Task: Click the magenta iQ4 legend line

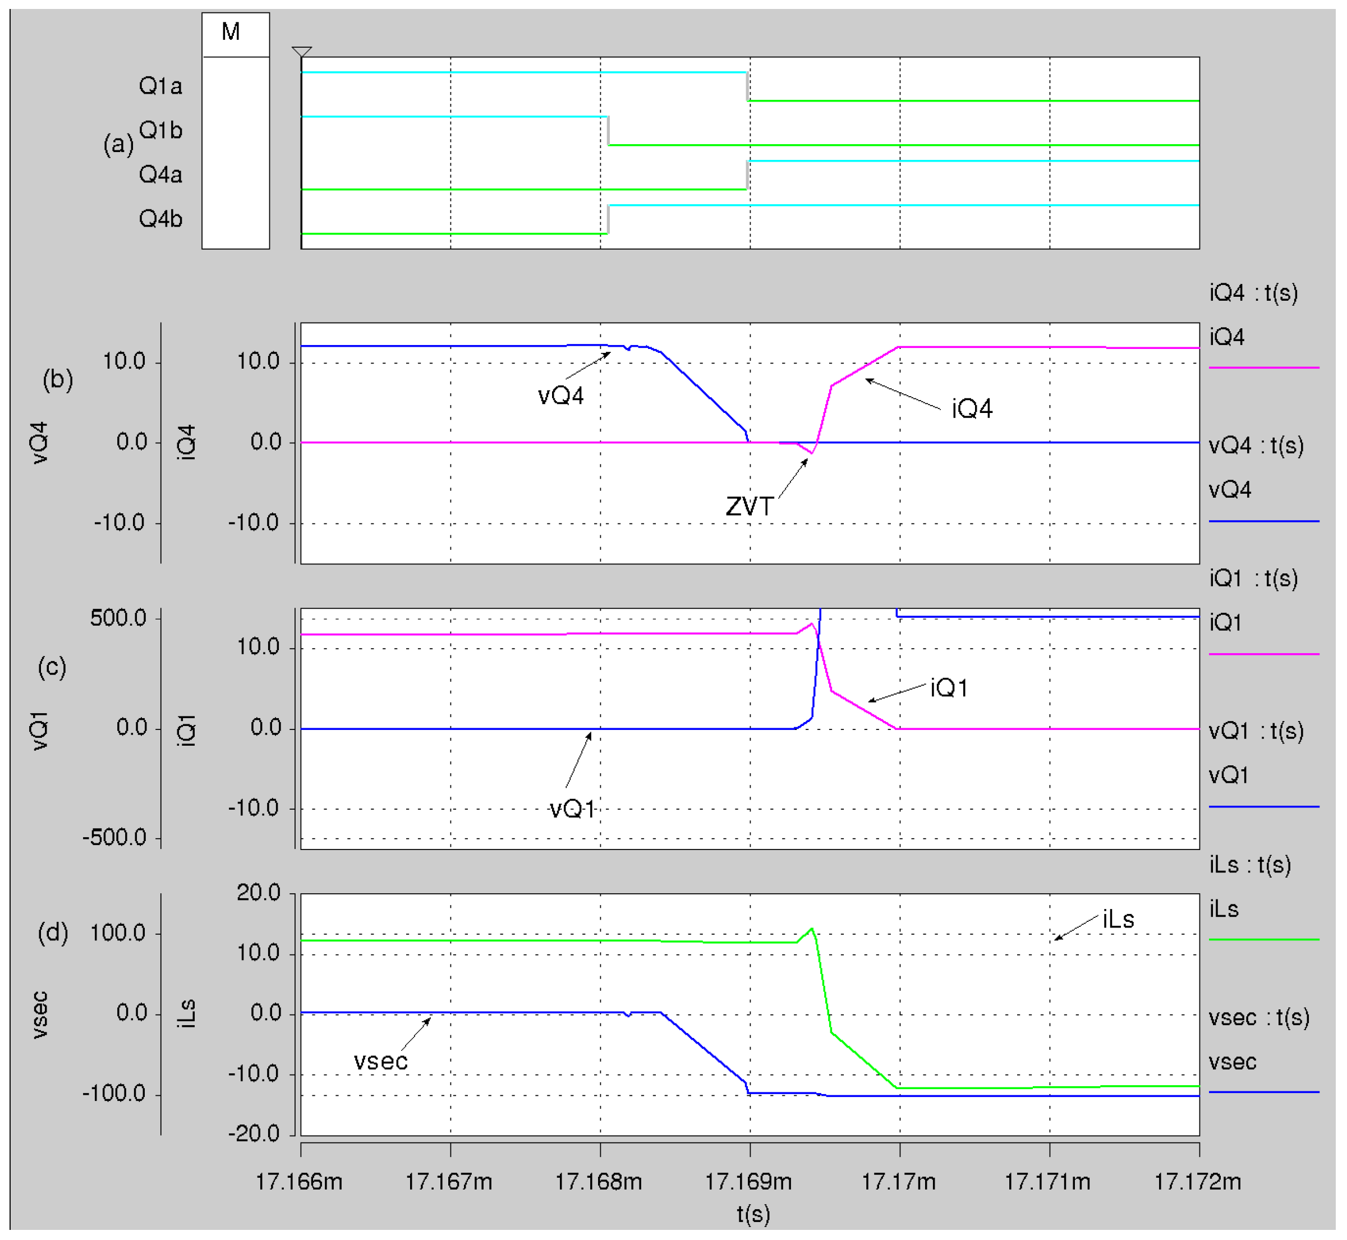Action: click(x=1263, y=368)
